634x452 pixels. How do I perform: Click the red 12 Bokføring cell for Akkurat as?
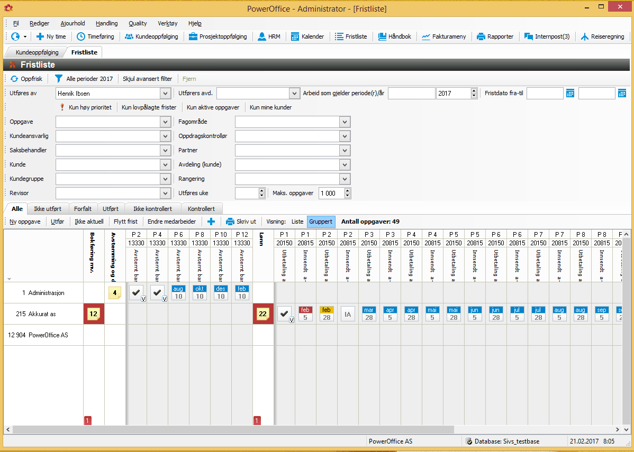coord(94,314)
